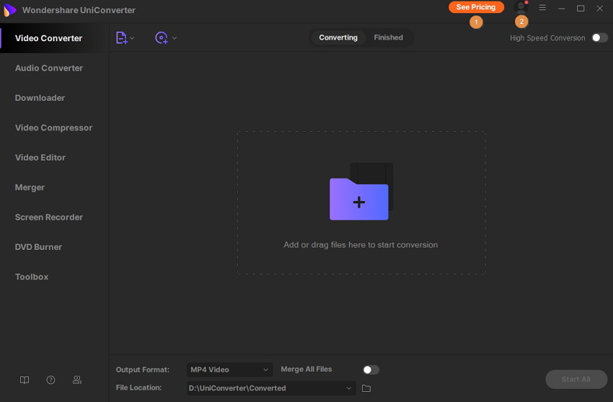Click the See Pricing button
613x402 pixels.
476,7
